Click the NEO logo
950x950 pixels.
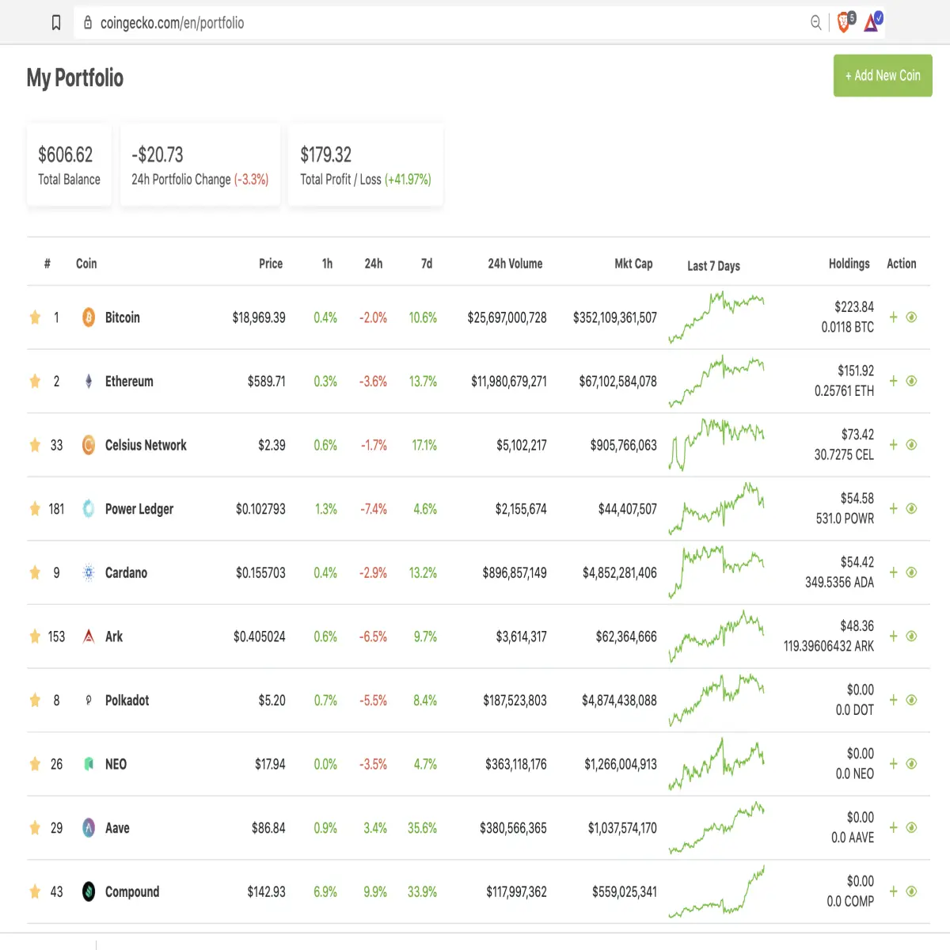click(89, 764)
